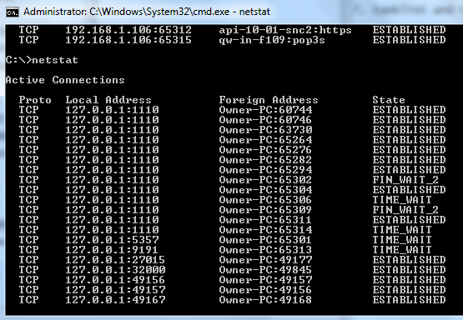The image size is (463, 320).
Task: Click the Active Connections heading text
Action: point(65,80)
